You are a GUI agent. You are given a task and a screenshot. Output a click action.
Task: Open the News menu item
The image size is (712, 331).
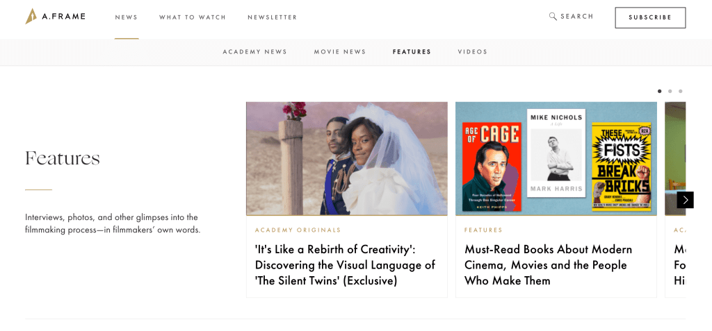point(127,17)
